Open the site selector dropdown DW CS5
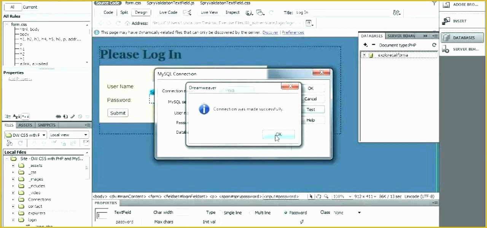Screen dimensions: 487x228 click(x=25, y=135)
